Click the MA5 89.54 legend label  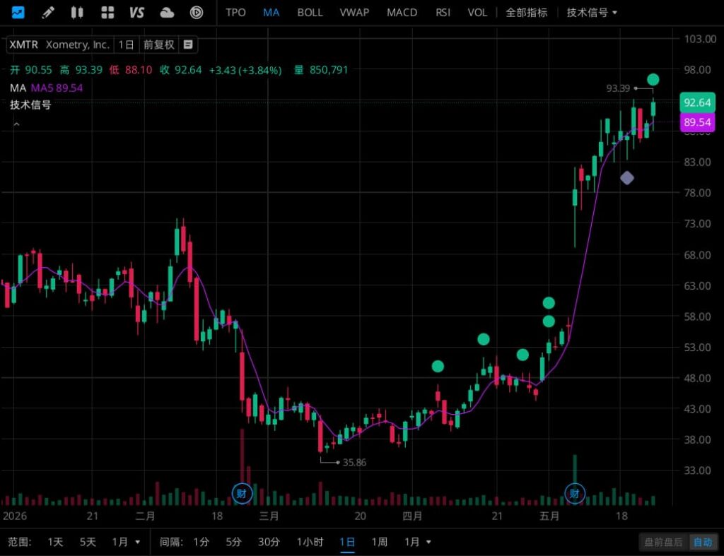pos(57,88)
